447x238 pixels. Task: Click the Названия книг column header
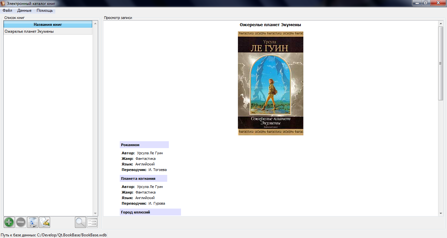(48, 25)
